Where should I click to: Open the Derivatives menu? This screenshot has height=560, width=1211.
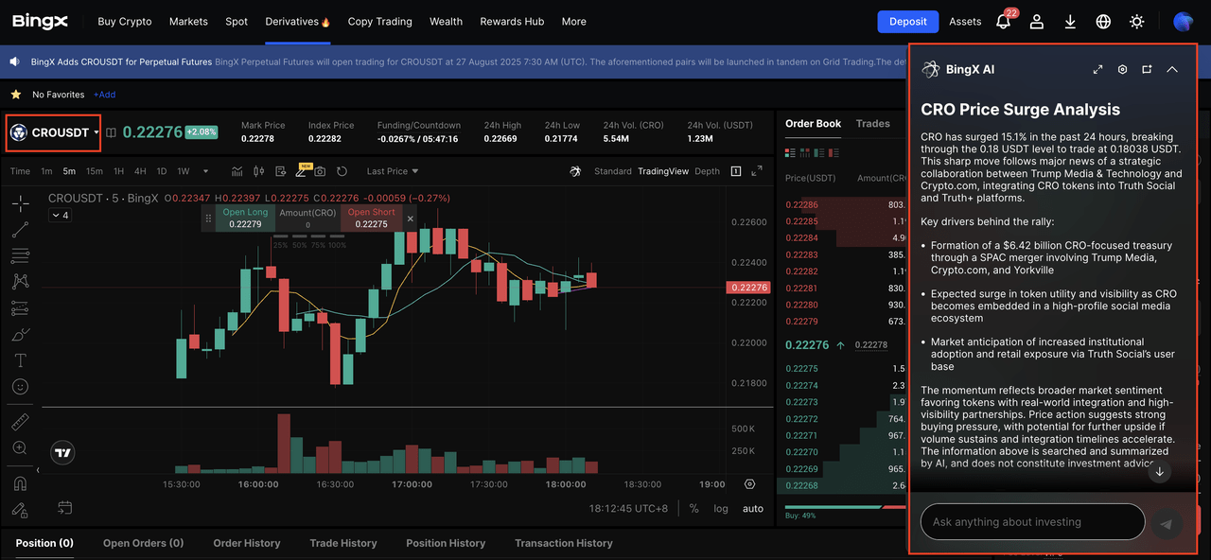point(297,22)
